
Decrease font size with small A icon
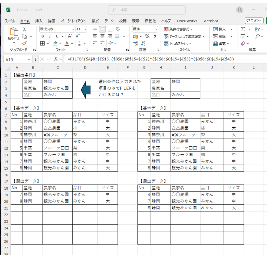tap(78, 36)
